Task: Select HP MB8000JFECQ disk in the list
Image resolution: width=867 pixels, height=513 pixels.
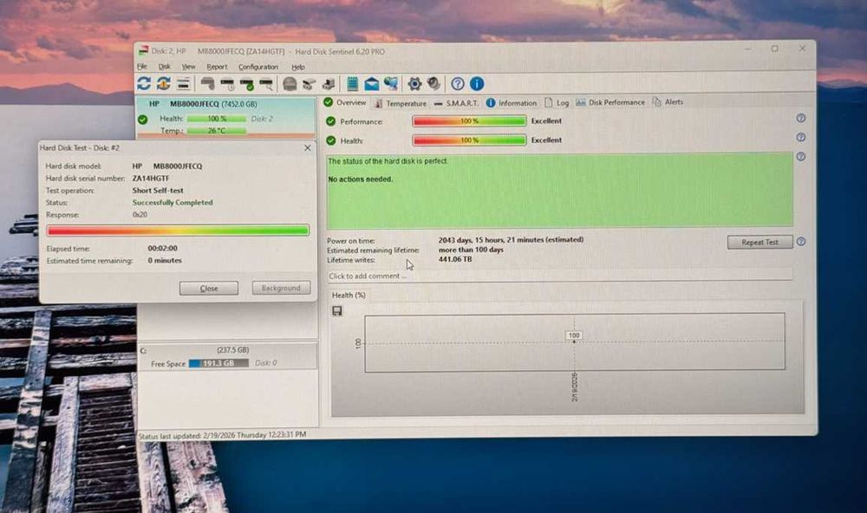Action: [226, 117]
